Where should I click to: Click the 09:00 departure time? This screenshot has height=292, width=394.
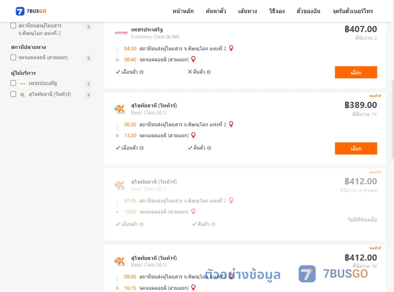pos(130,277)
